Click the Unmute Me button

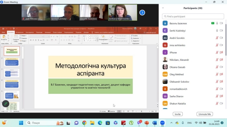(205, 114)
